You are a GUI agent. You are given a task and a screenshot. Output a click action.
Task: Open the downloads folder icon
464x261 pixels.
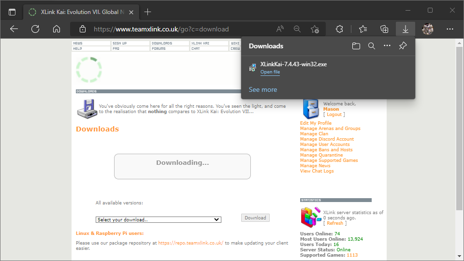356,46
